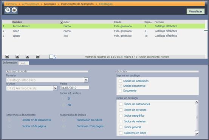Toggle Unidad de localización checkbox
The image size is (209, 140).
click(120, 81)
